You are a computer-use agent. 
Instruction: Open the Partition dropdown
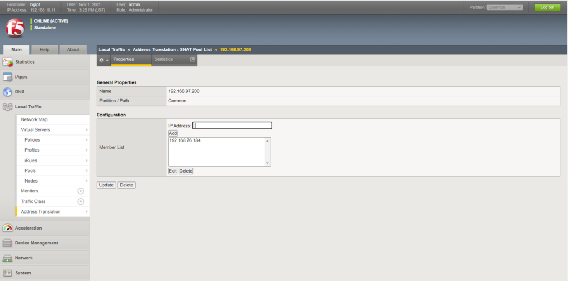click(504, 7)
